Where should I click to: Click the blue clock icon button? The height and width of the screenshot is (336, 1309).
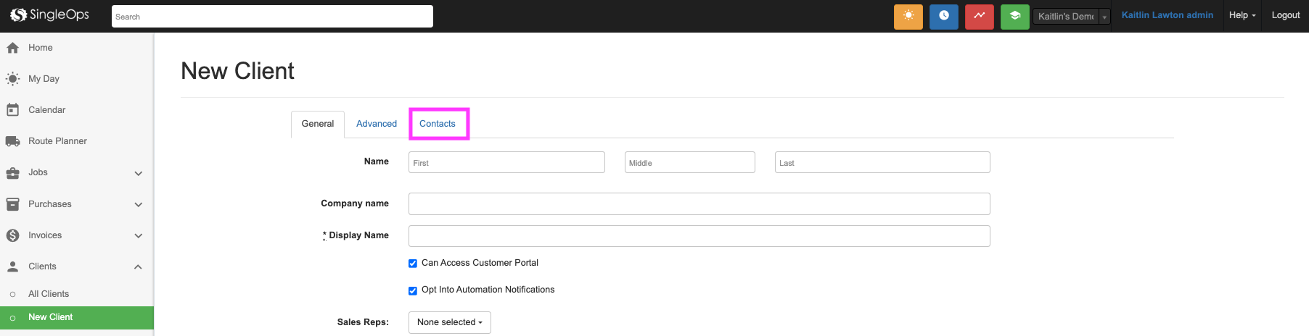[943, 16]
